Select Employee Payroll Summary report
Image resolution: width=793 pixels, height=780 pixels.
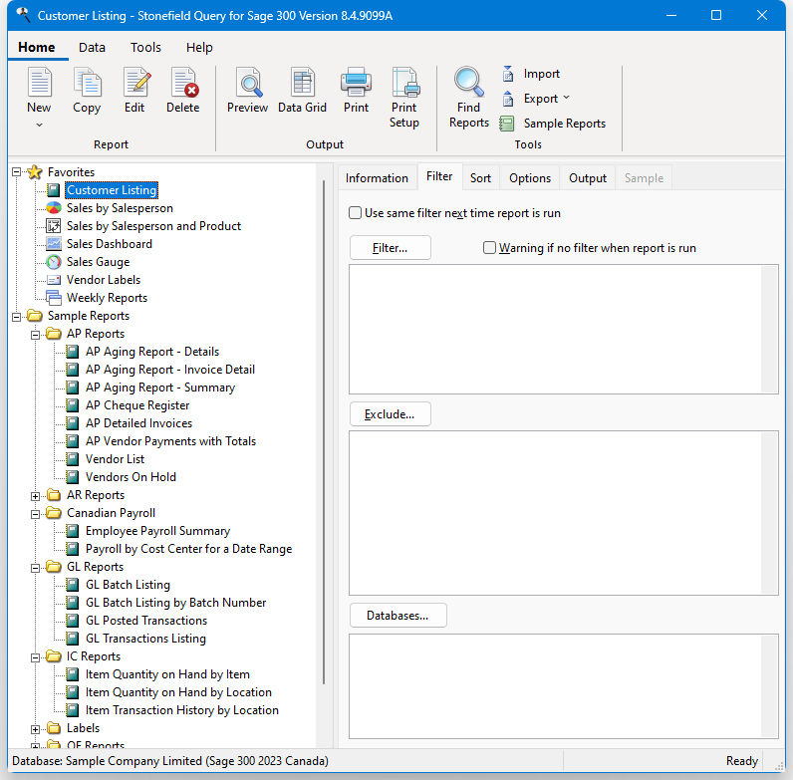click(x=157, y=531)
